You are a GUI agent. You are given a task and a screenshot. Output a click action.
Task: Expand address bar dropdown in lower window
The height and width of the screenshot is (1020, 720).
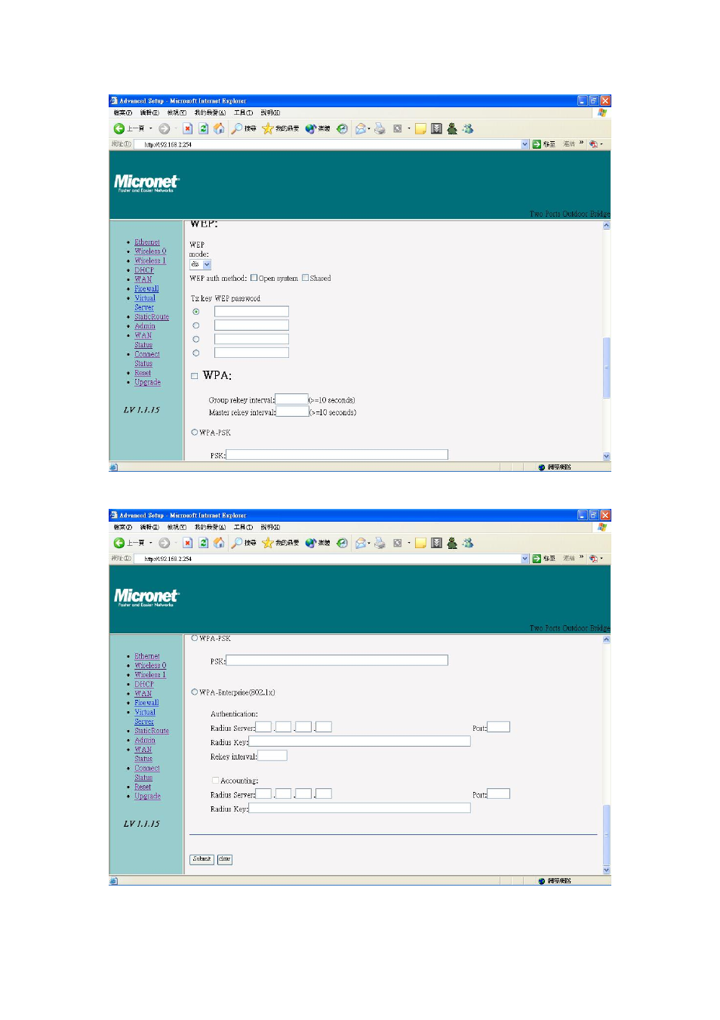(525, 559)
